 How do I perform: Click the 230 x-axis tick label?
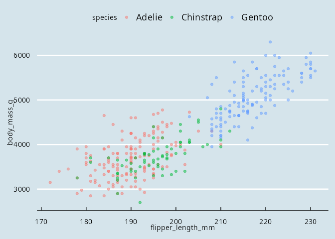(311, 221)
